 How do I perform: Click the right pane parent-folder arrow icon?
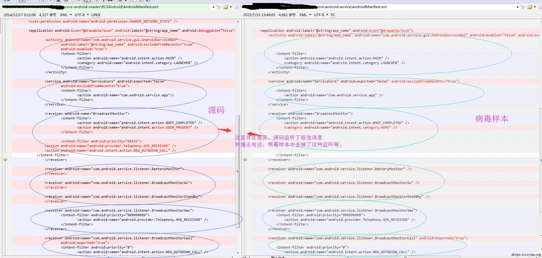523,7
